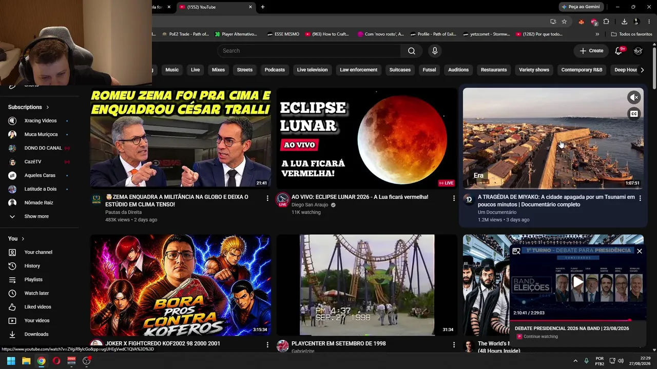Image resolution: width=657 pixels, height=369 pixels.
Task: Open Chrome downloads icon
Action: tap(624, 22)
